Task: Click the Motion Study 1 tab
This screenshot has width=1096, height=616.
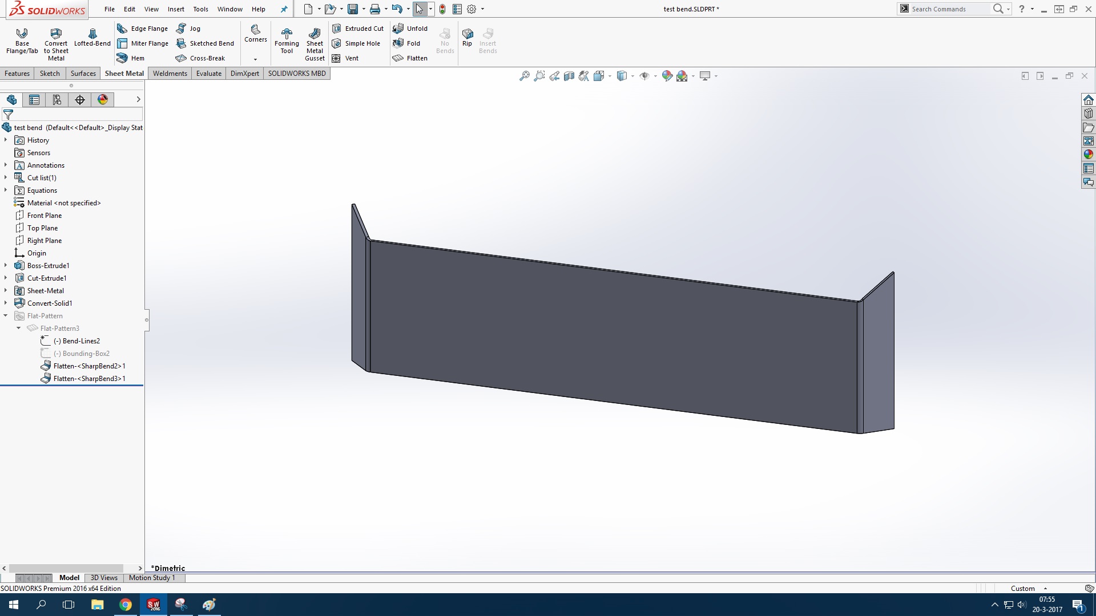Action: click(152, 578)
